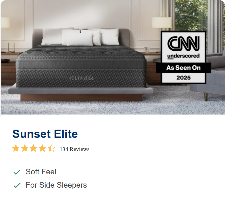Viewport: 227px width, 204px height.
Task: Click the Helix Elite logo on the mattress
Action: [81, 78]
